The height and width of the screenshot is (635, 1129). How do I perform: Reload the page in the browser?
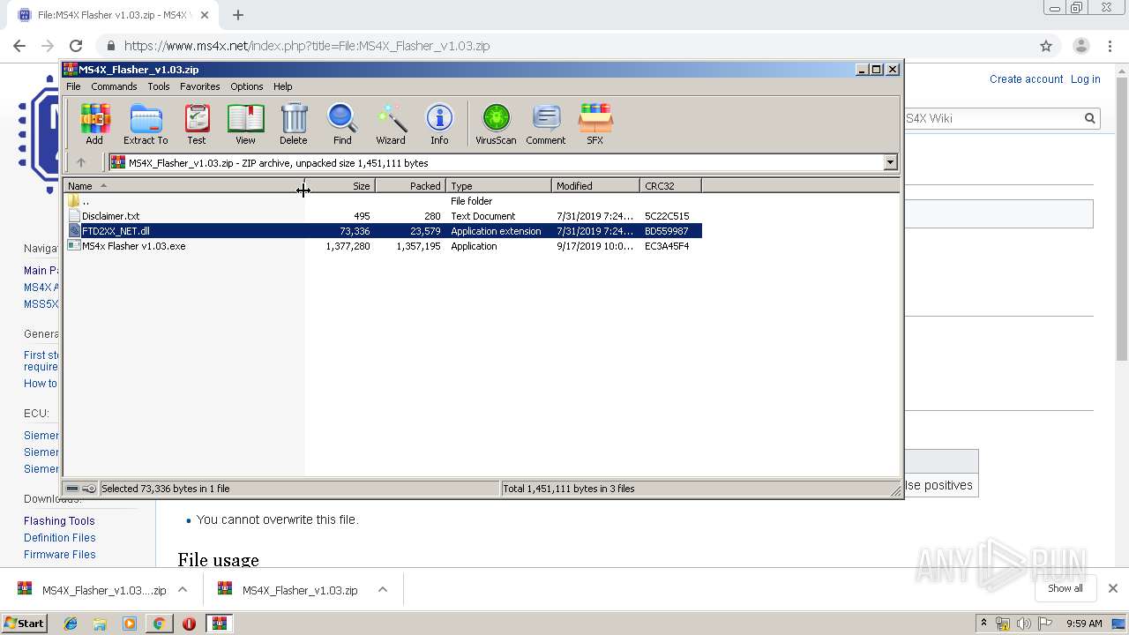(x=76, y=46)
